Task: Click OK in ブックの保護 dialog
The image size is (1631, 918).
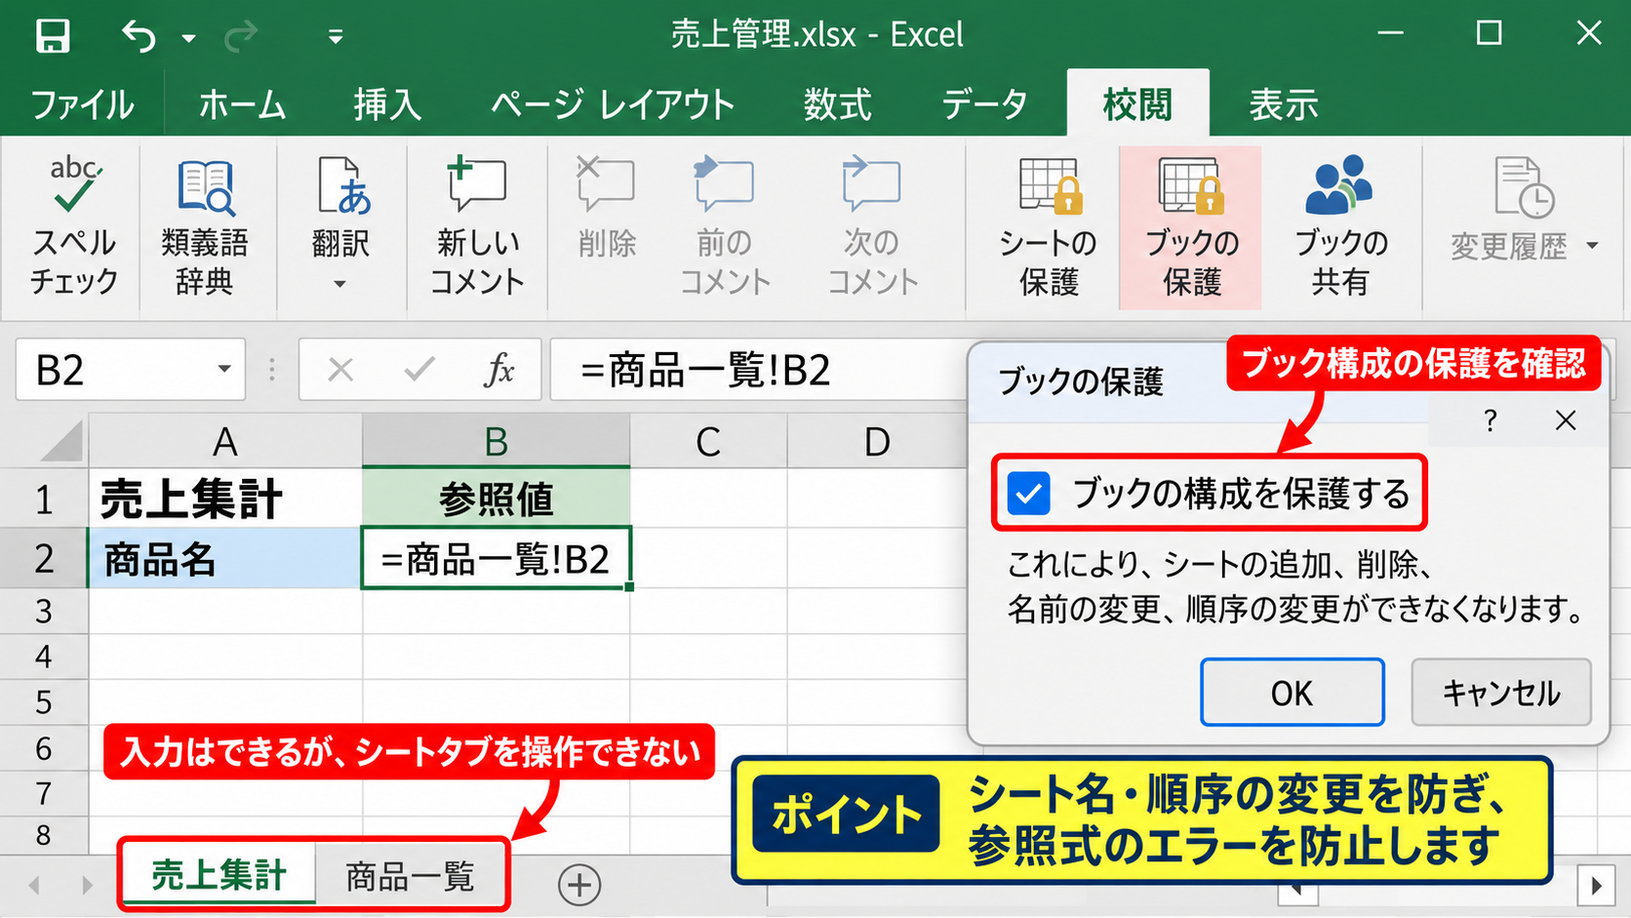Action: point(1292,693)
